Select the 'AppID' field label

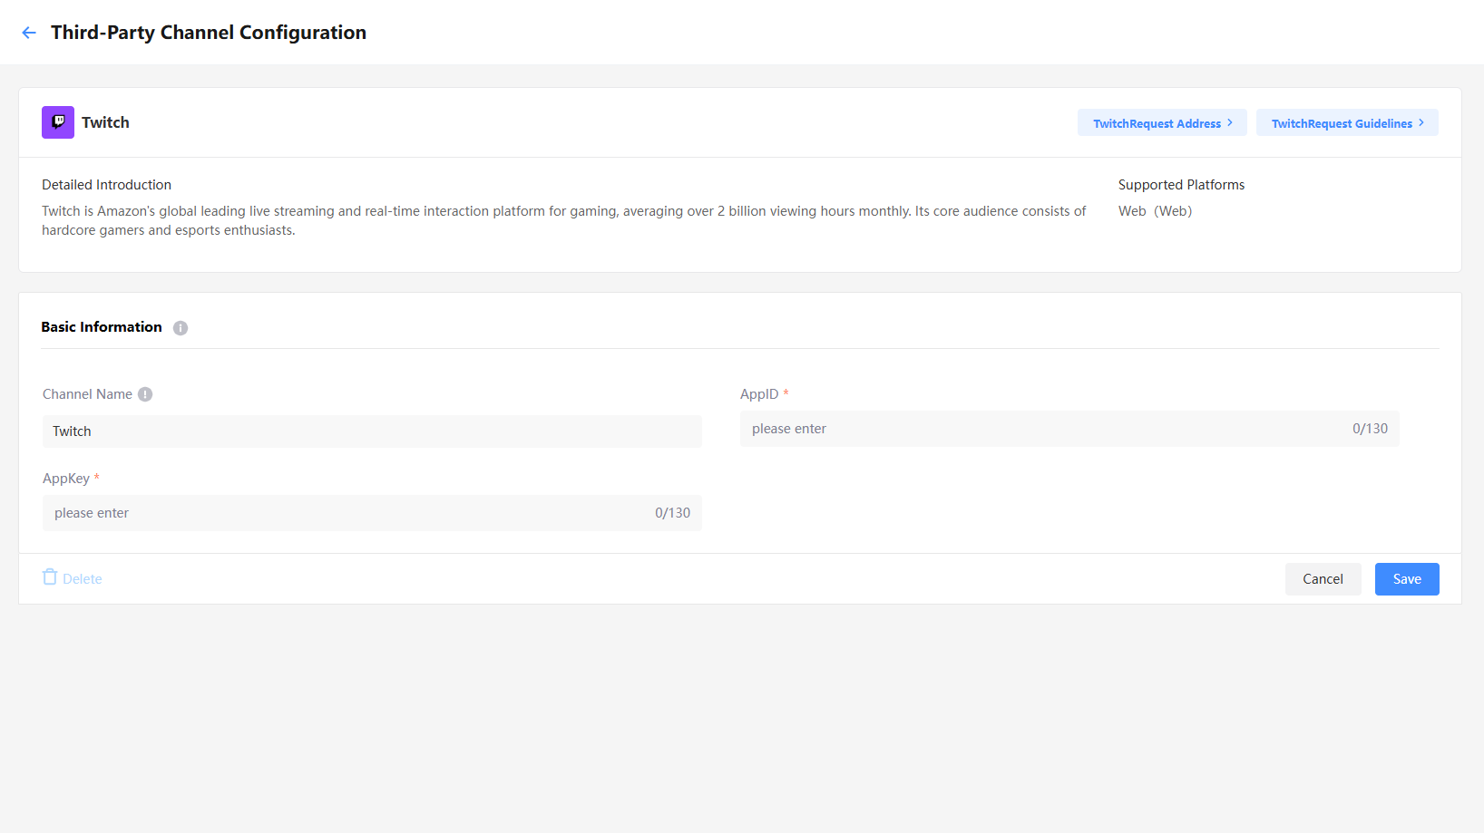coord(759,394)
